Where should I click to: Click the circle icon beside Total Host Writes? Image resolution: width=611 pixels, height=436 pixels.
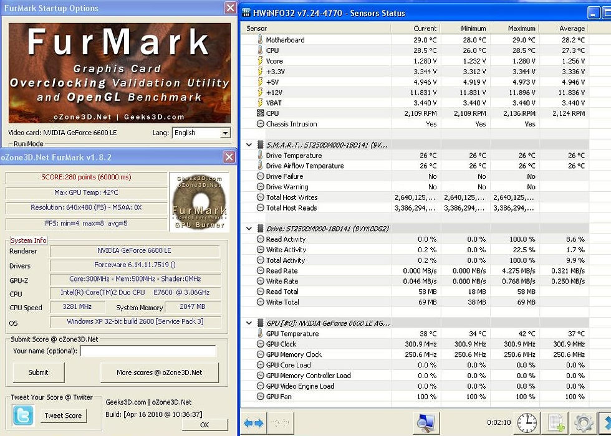coord(261,197)
